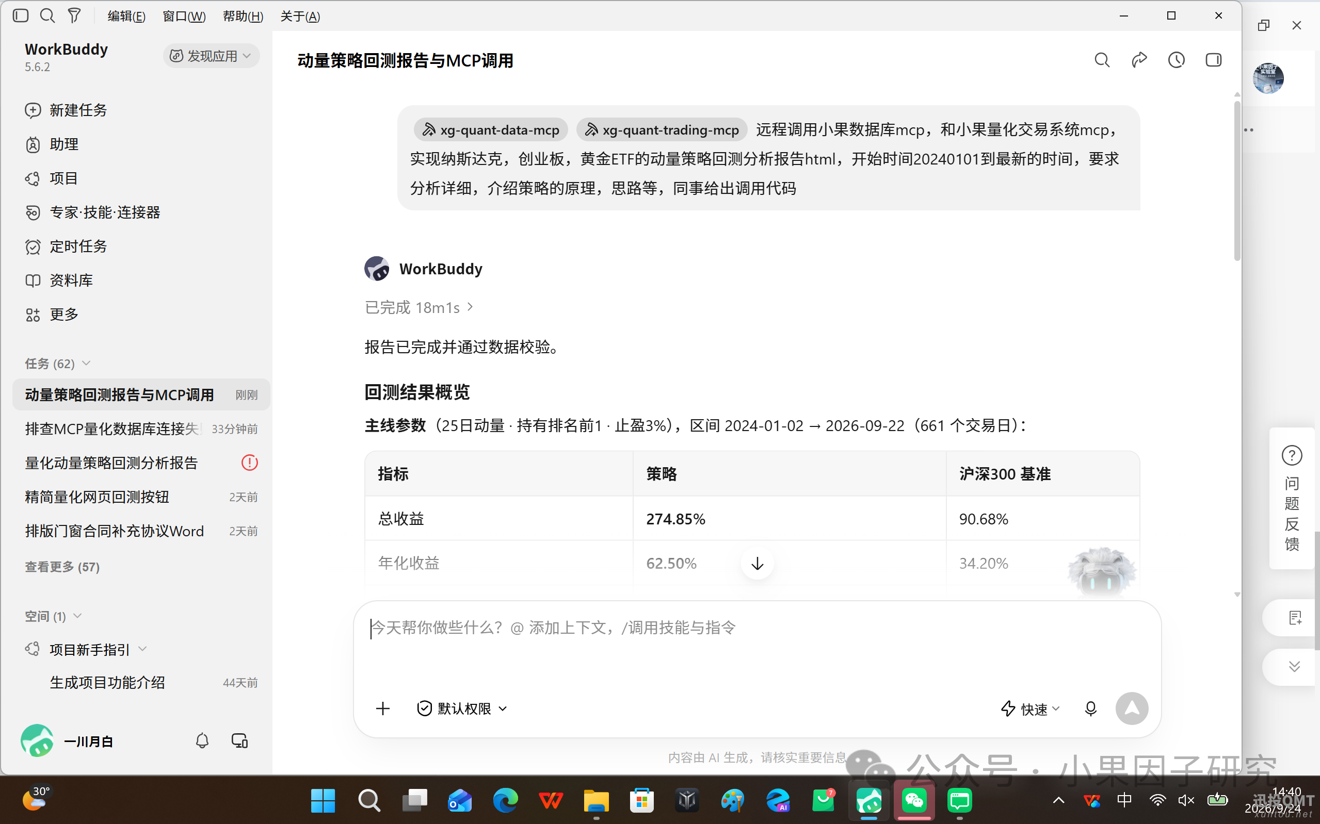Click the chat vertical scrollbar
This screenshot has height=824, width=1320.
click(x=1236, y=180)
